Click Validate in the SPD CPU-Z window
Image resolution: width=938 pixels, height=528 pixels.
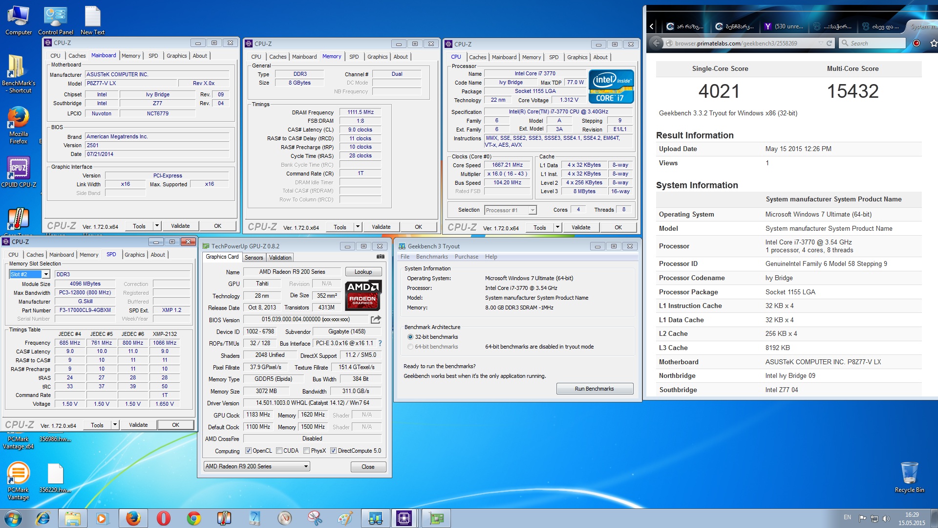pos(138,425)
